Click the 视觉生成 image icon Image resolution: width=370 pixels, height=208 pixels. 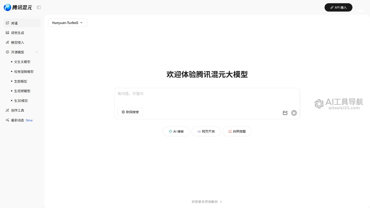coord(7,33)
